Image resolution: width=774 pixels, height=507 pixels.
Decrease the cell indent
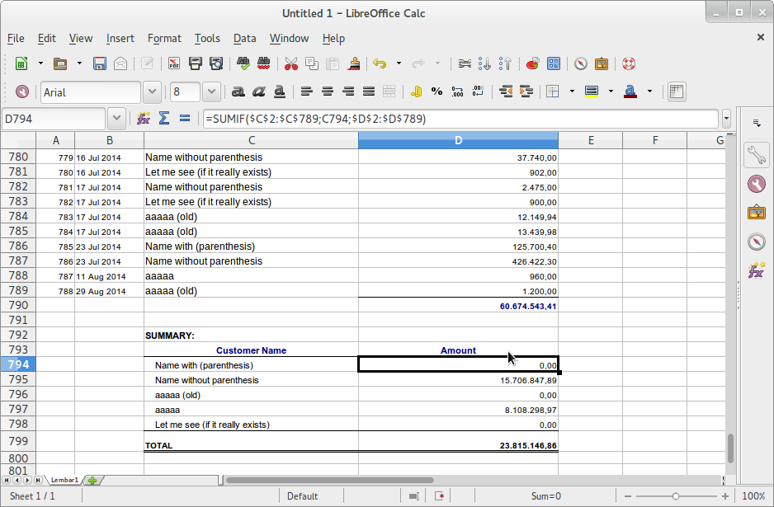point(506,92)
